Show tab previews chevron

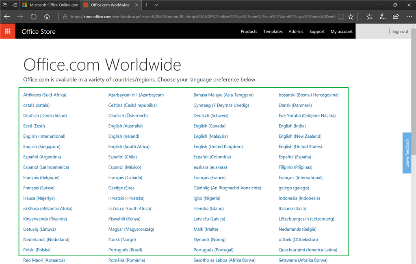[x=156, y=5]
